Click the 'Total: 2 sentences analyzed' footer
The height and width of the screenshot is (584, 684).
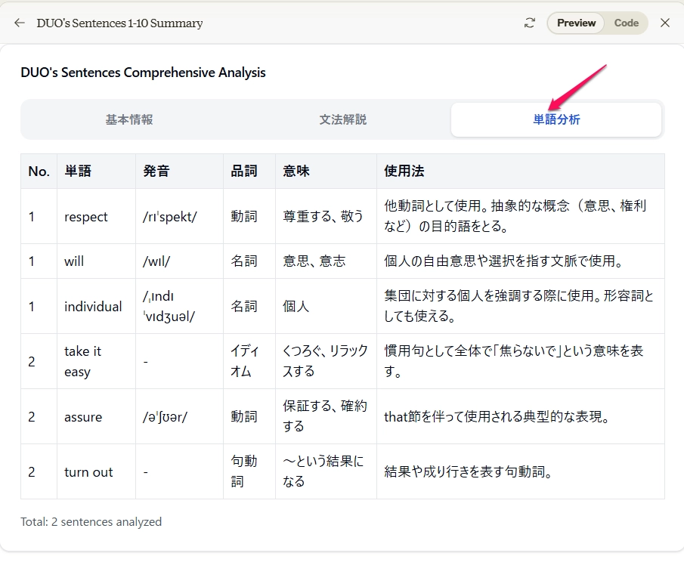91,522
